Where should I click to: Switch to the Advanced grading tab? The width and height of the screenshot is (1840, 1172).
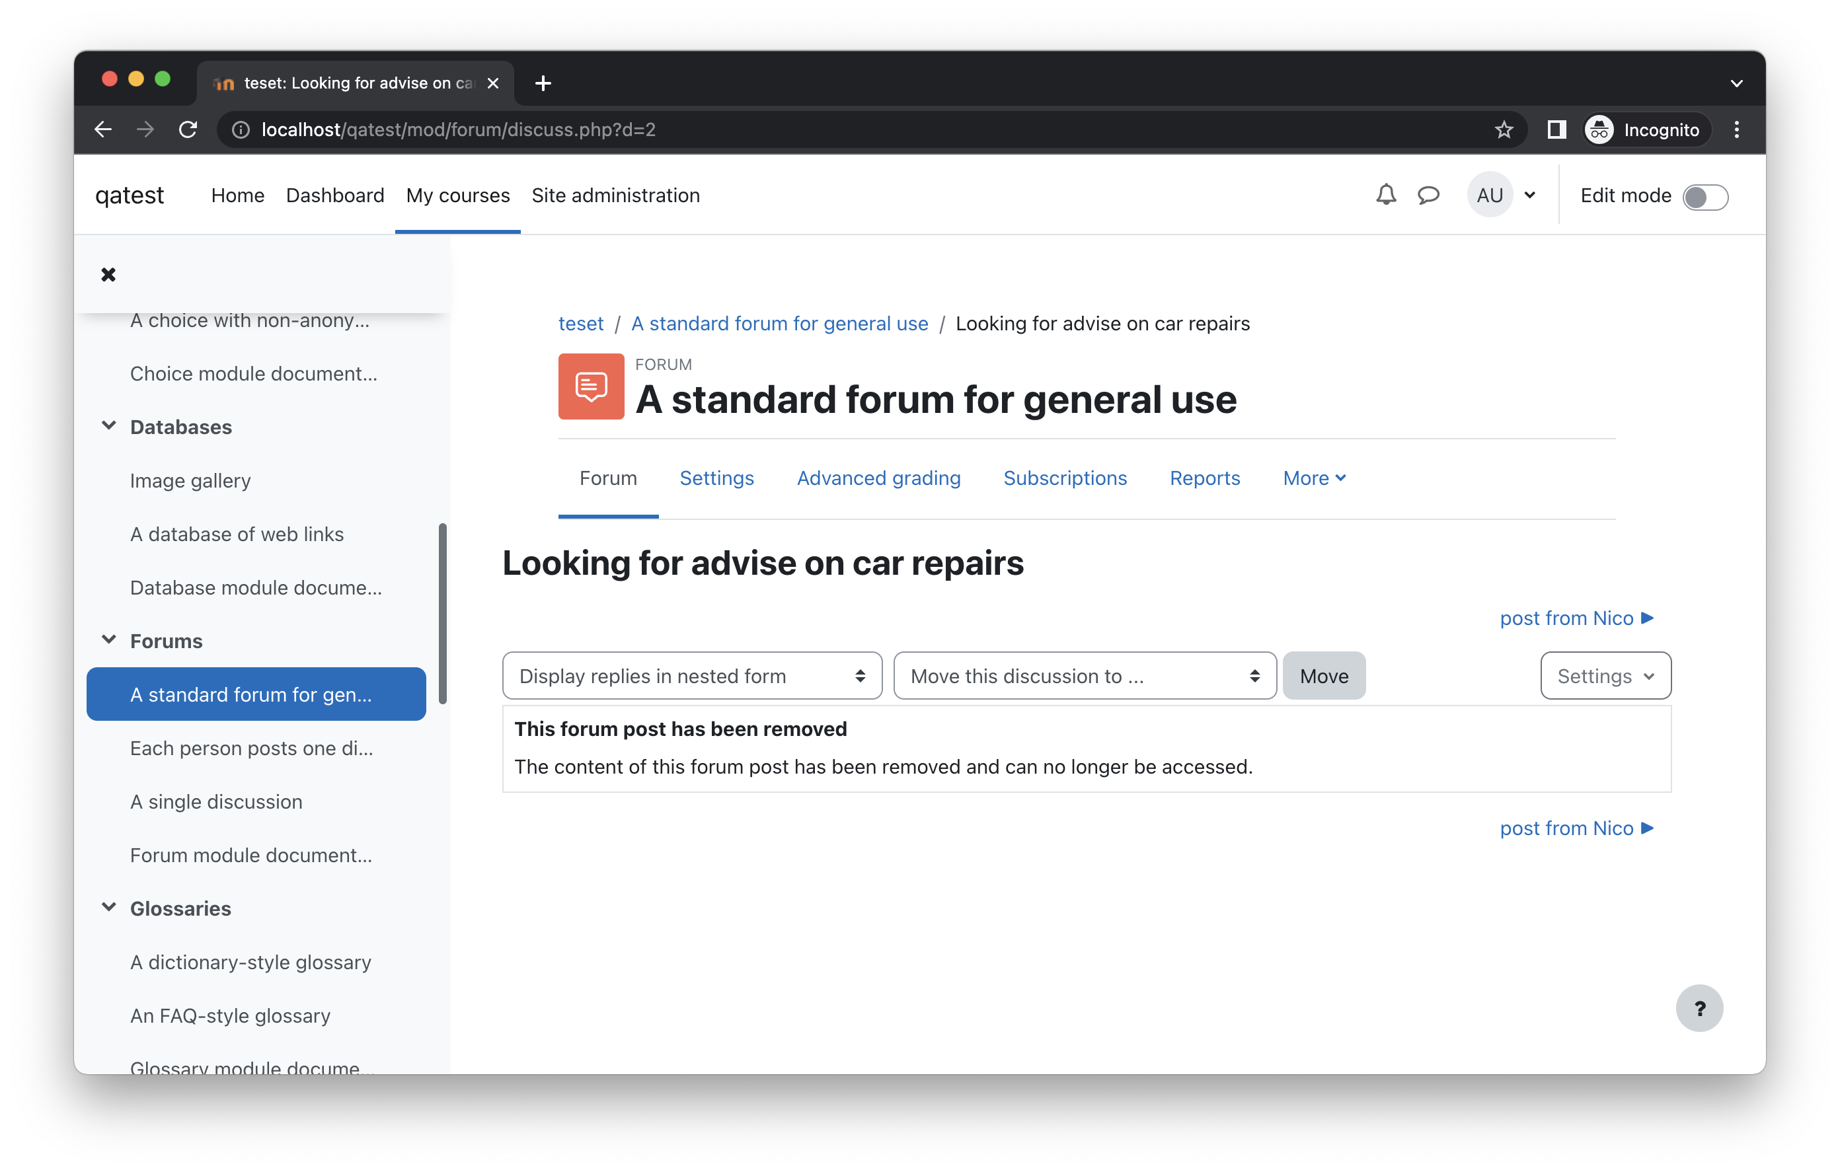(879, 478)
